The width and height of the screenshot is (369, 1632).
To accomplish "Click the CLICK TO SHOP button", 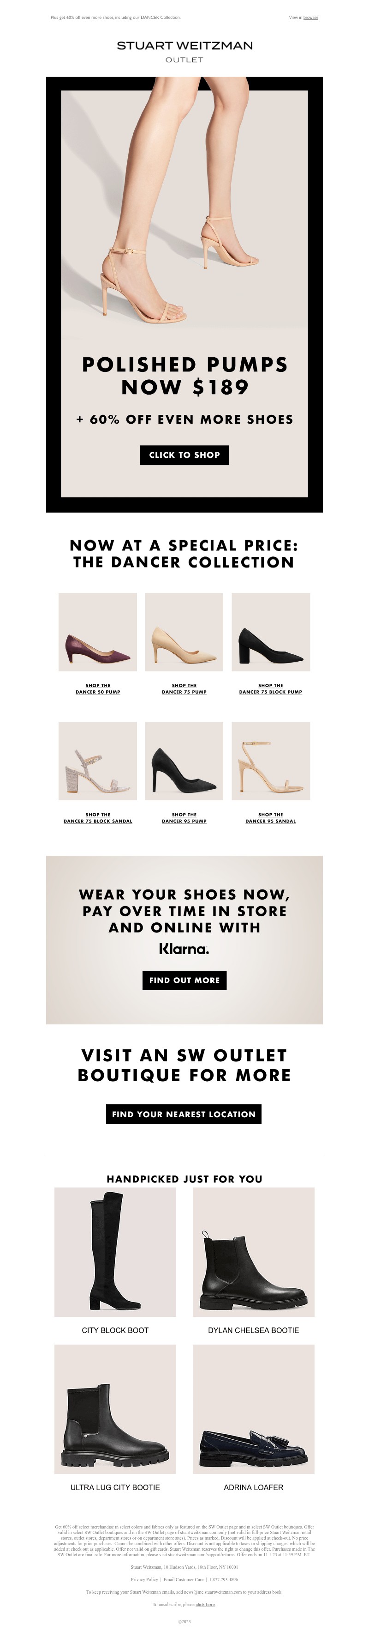I will click(184, 455).
